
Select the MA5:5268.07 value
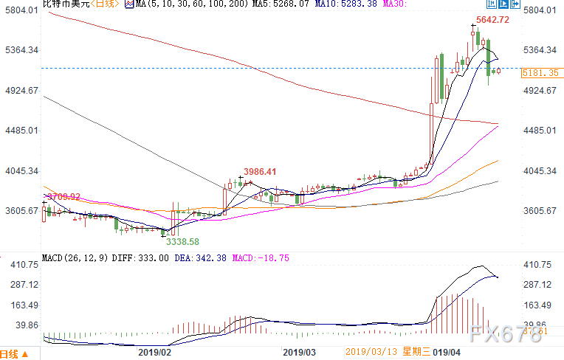click(x=281, y=4)
